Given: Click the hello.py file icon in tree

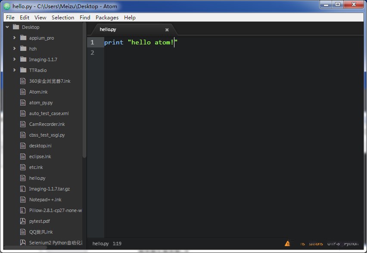Looking at the screenshot, I should [23, 178].
